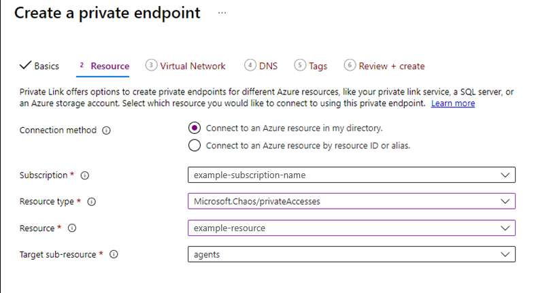The width and height of the screenshot is (536, 293).
Task: Click info icon next to Connection method
Action: [x=106, y=131]
